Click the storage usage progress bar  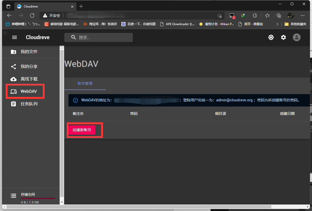38,198
